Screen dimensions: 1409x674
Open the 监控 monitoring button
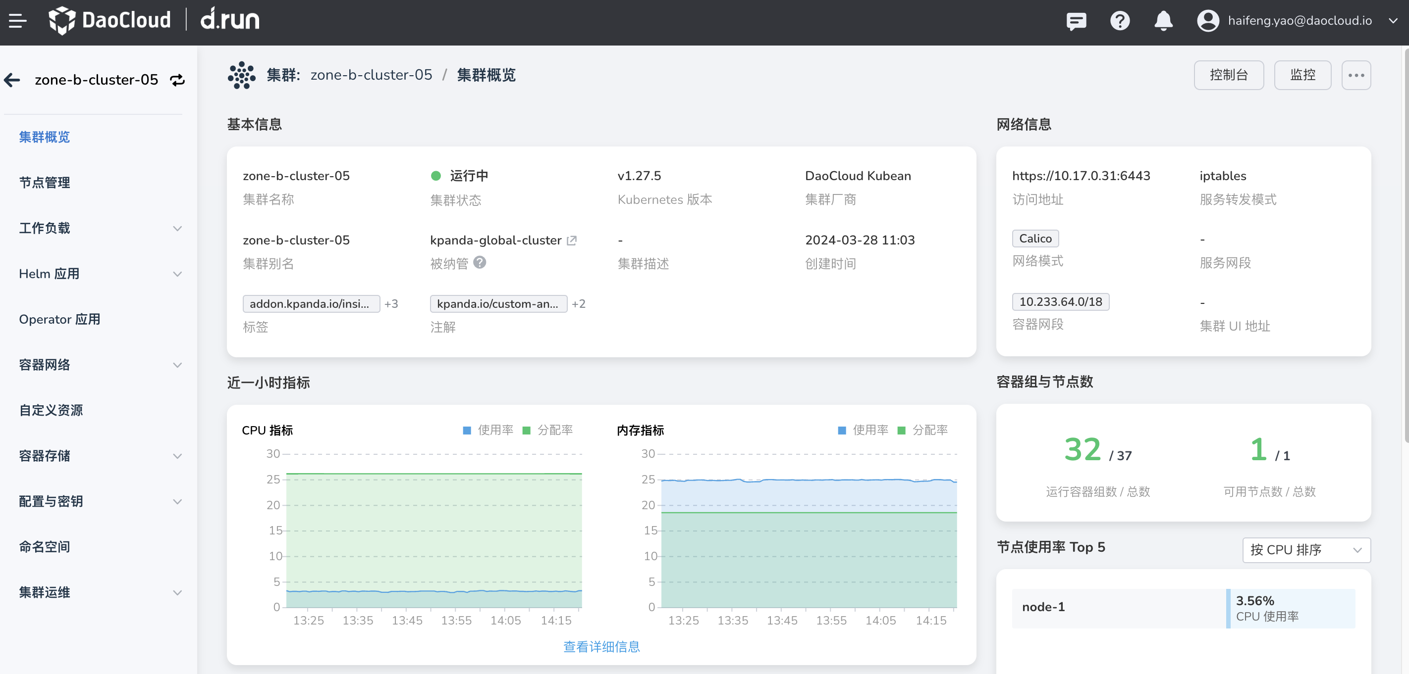tap(1302, 75)
